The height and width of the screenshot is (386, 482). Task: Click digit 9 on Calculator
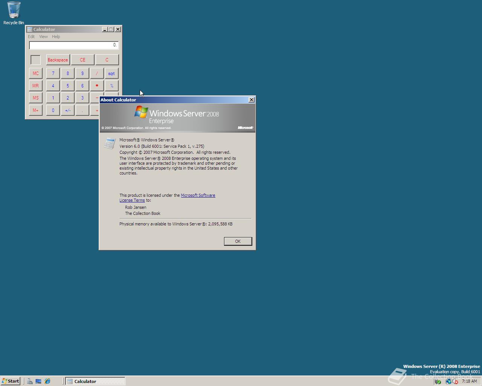pyautogui.click(x=82, y=73)
